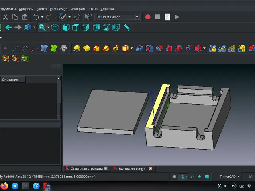Expand additive primitives dropdown arrow
Viewport: 255px width, 191px height.
(132, 48)
